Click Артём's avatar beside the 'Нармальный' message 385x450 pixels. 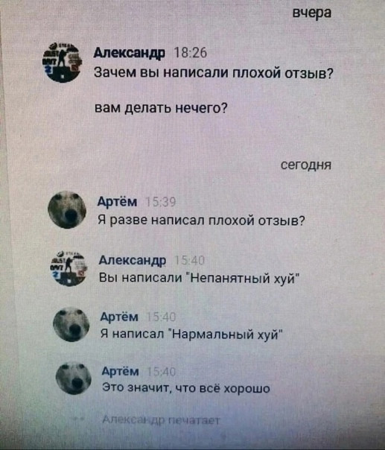(71, 324)
